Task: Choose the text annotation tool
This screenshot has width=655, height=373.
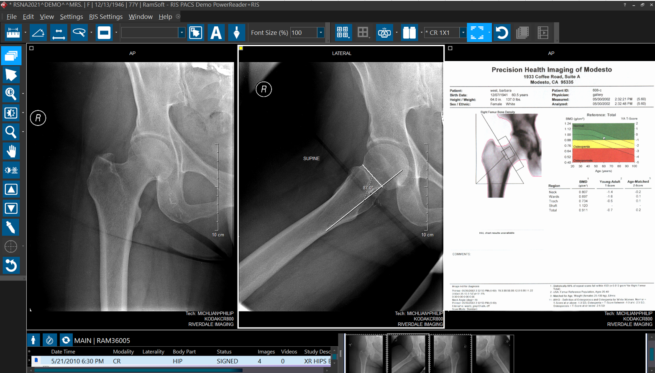Action: point(216,33)
